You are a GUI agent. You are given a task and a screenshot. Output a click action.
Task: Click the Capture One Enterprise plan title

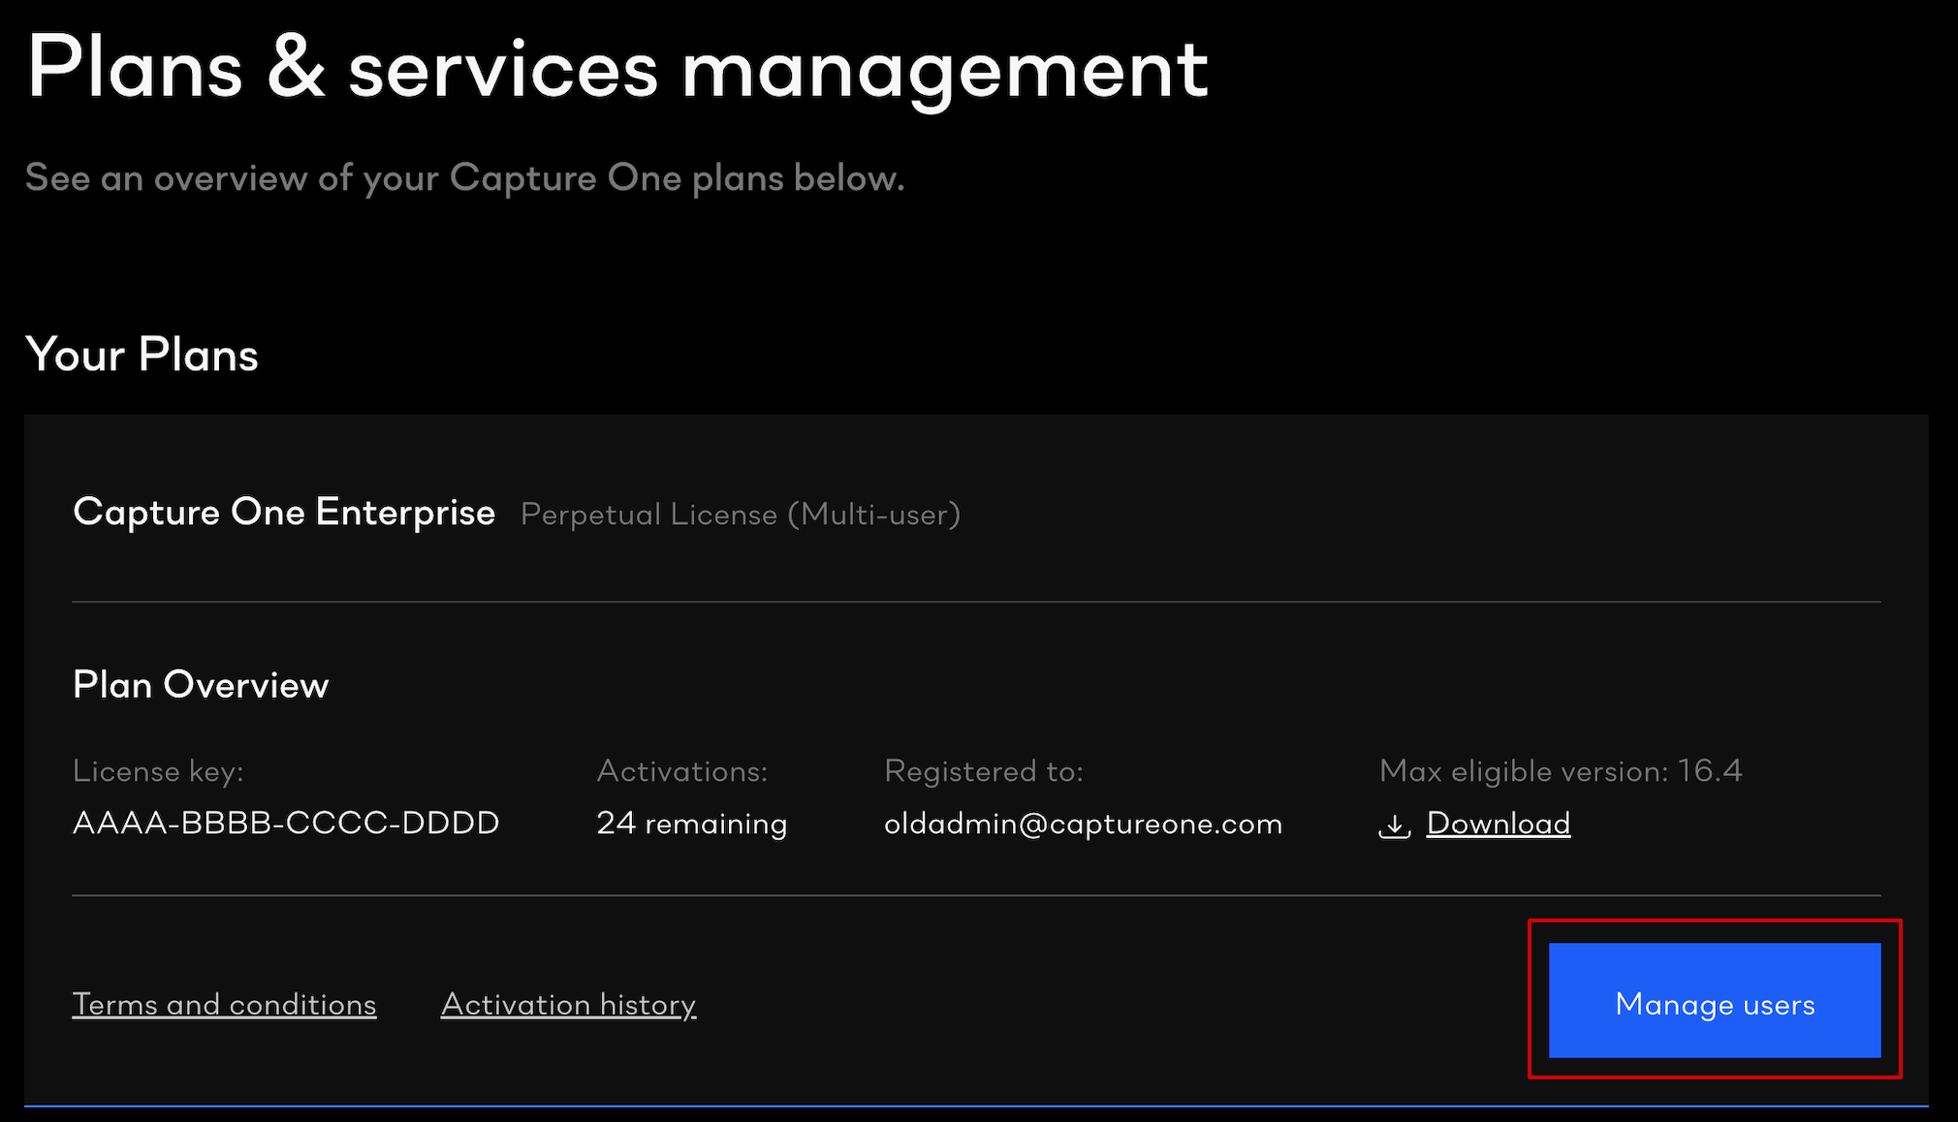coord(284,512)
